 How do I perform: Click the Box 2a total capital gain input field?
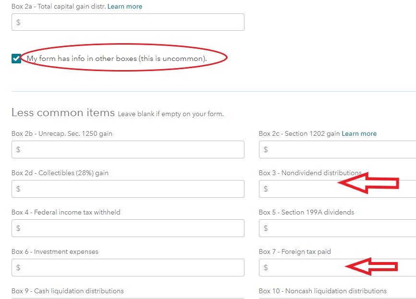(x=128, y=22)
